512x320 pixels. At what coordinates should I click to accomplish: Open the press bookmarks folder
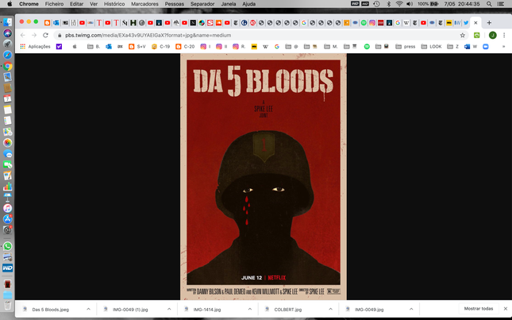(405, 47)
